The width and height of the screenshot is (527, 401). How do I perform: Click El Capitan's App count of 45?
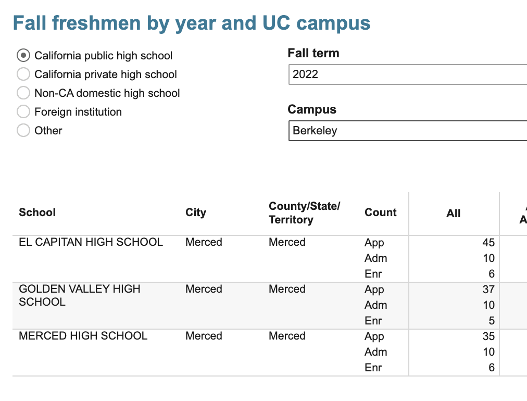488,243
